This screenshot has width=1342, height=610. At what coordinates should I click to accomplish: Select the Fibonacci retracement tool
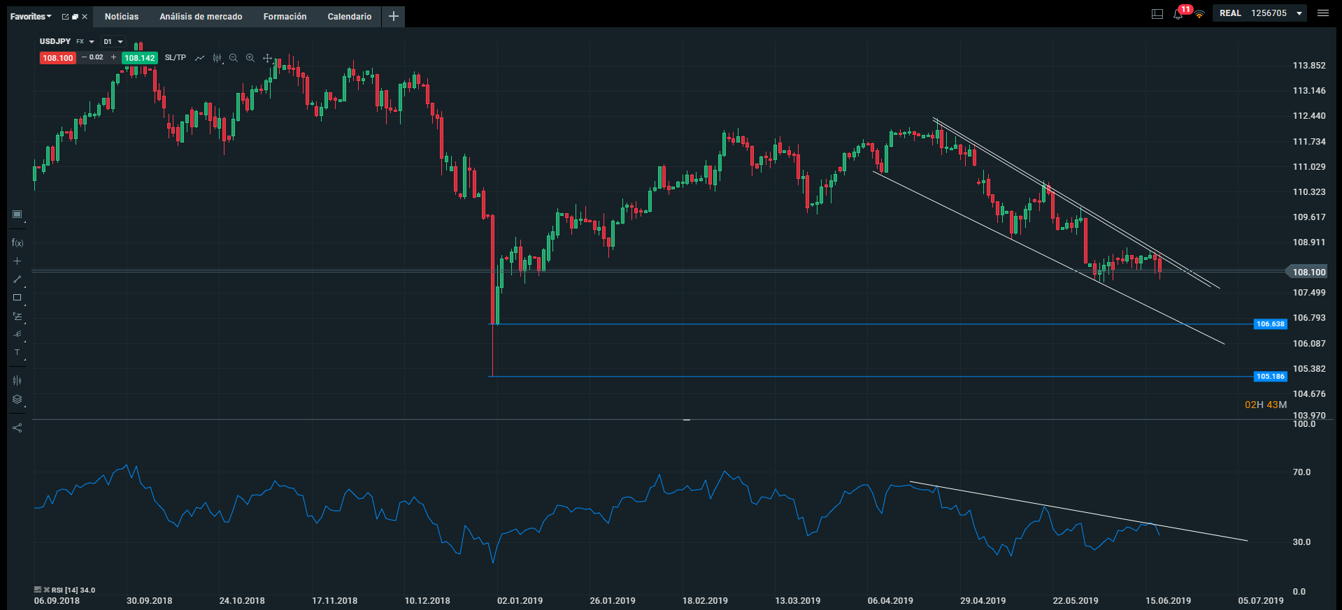[x=17, y=317]
